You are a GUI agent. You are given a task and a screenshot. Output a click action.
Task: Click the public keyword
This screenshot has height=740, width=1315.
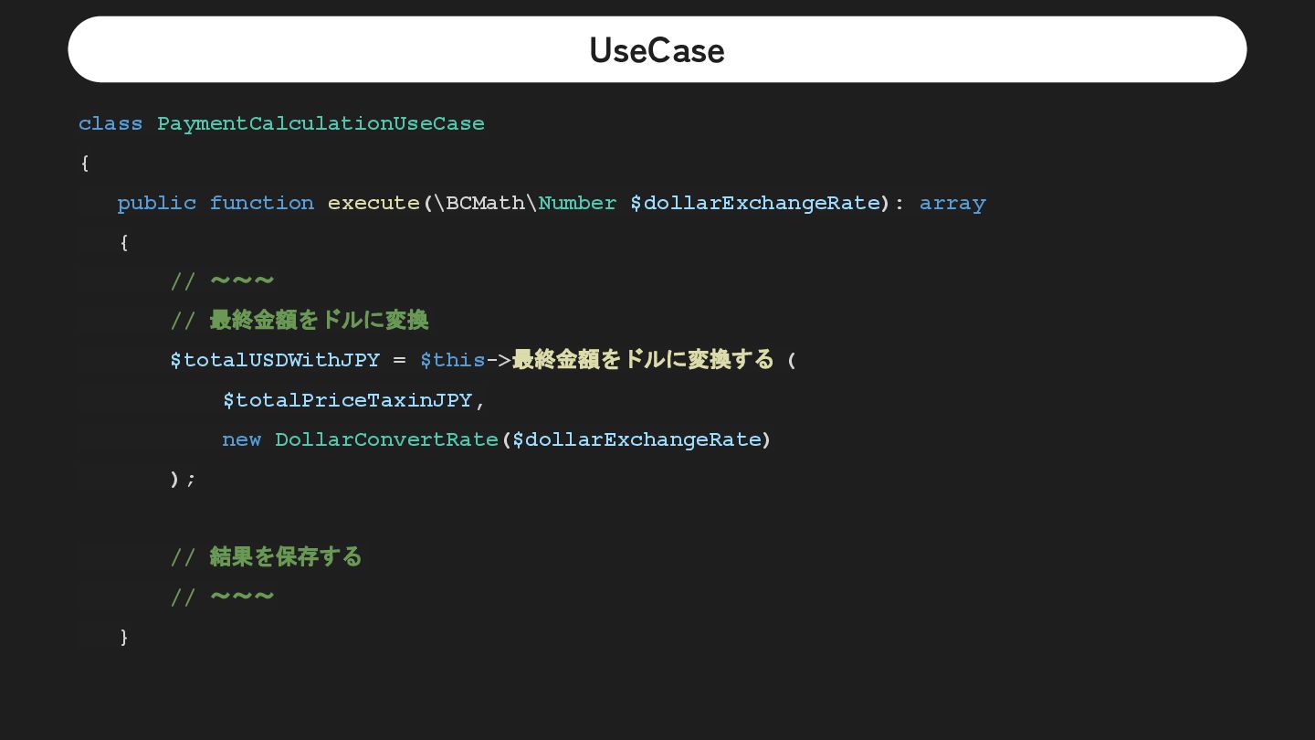point(156,203)
